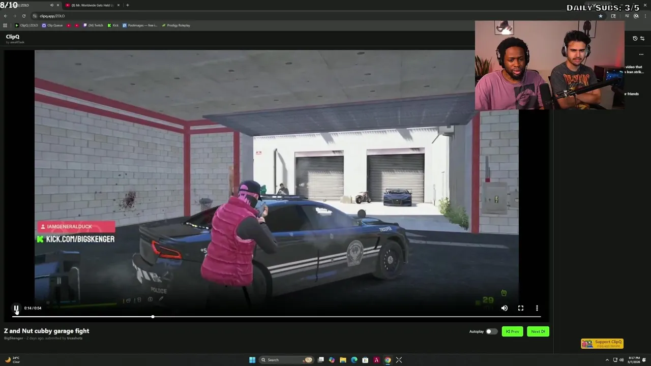Show hidden system tray icons
The height and width of the screenshot is (366, 651).
click(x=607, y=360)
